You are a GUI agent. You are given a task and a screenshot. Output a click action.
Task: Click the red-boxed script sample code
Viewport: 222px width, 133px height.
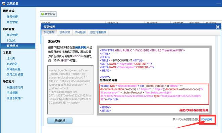click(x=154, y=94)
